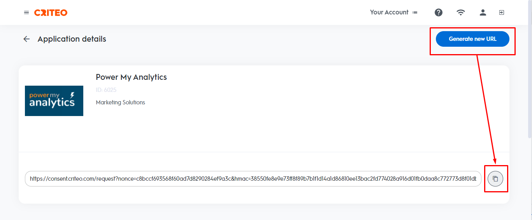Select the Power My Analytics title
Image resolution: width=532 pixels, height=220 pixels.
point(131,77)
